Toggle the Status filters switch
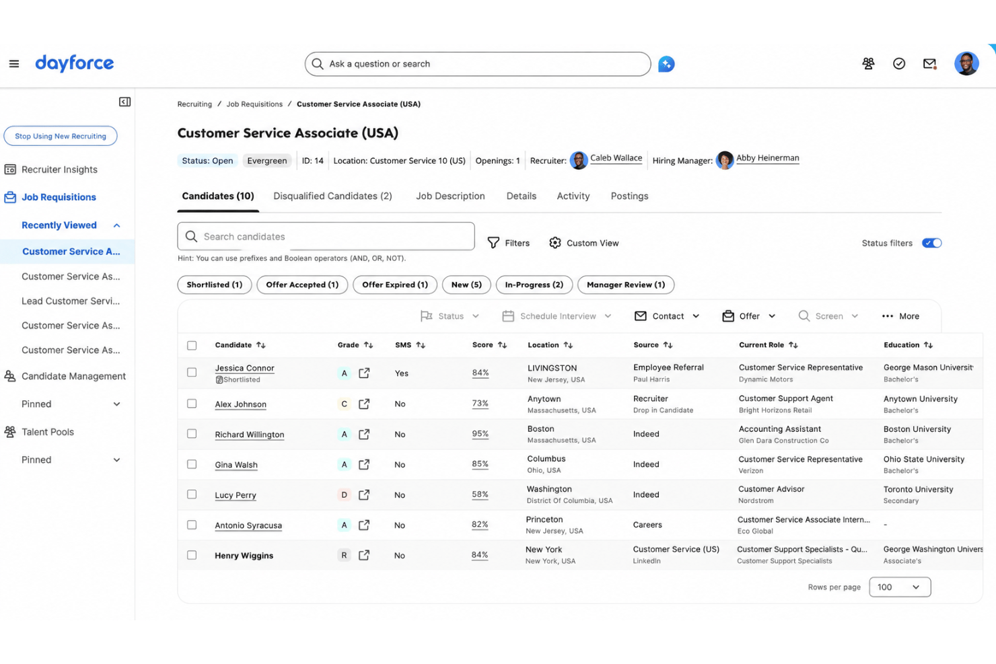The width and height of the screenshot is (996, 664). coord(931,243)
